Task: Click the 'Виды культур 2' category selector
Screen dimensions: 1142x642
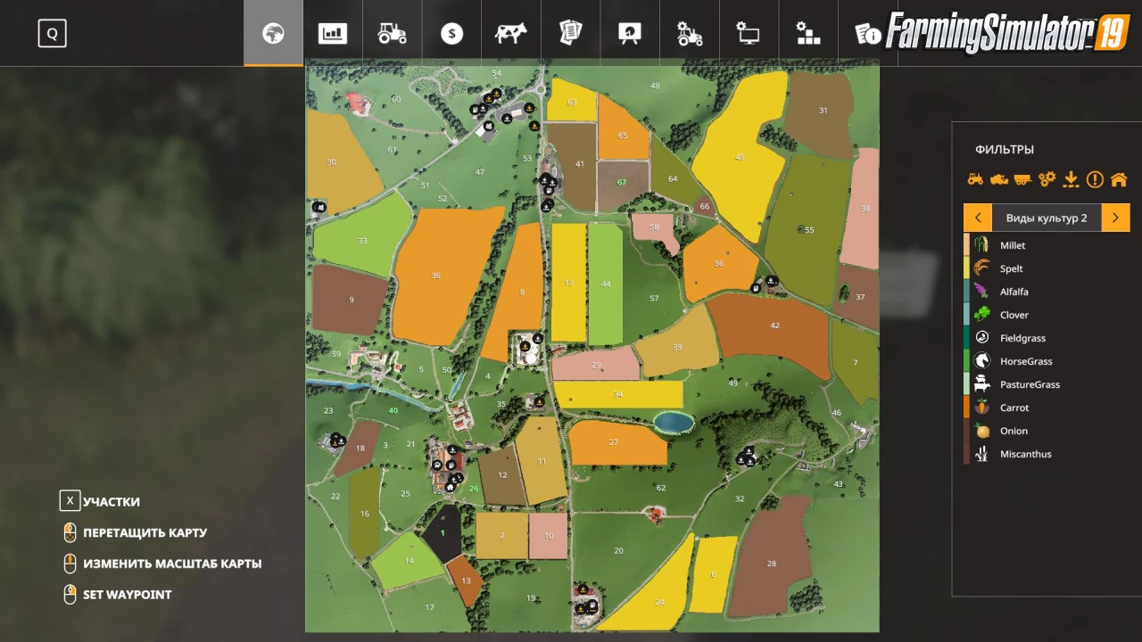Action: [x=1047, y=218]
